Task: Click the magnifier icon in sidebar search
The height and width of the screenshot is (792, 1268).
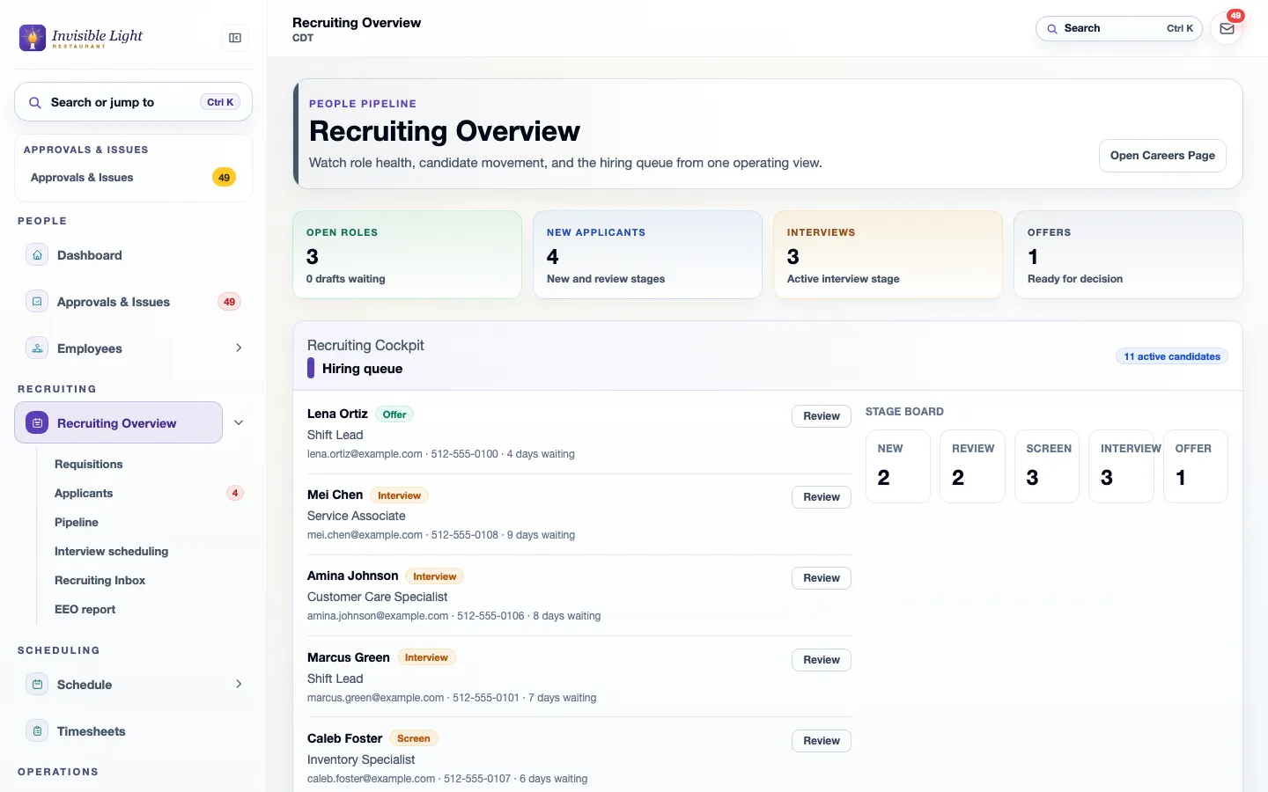Action: pos(35,103)
